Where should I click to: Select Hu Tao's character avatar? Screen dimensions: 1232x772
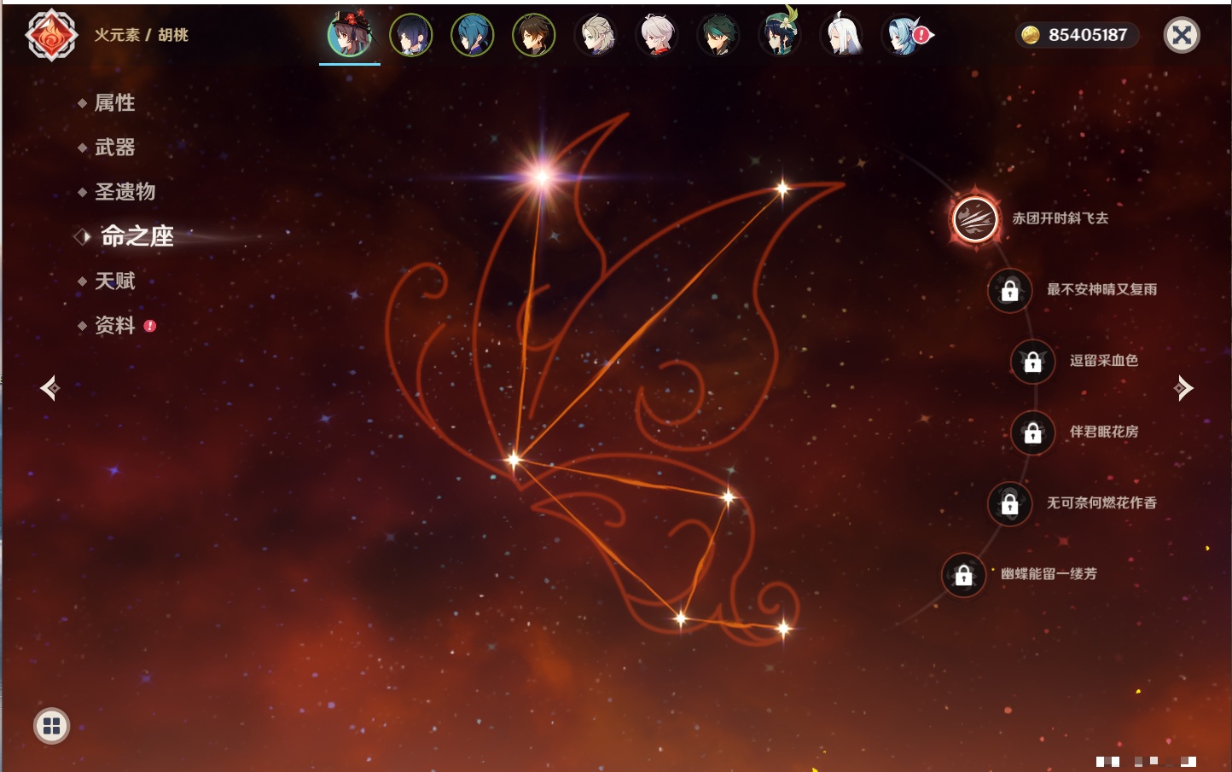pyautogui.click(x=350, y=35)
